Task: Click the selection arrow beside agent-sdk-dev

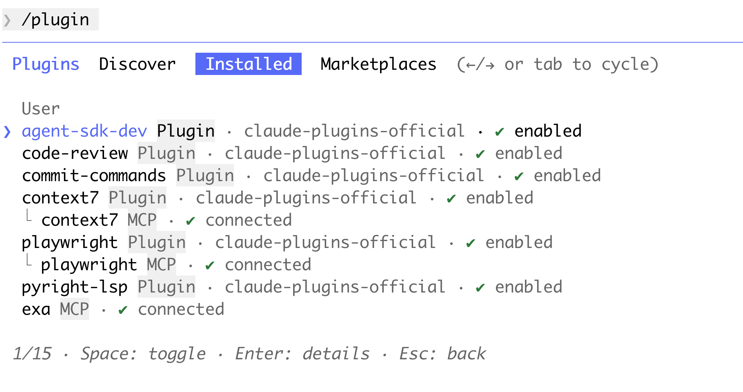Action: click(7, 131)
